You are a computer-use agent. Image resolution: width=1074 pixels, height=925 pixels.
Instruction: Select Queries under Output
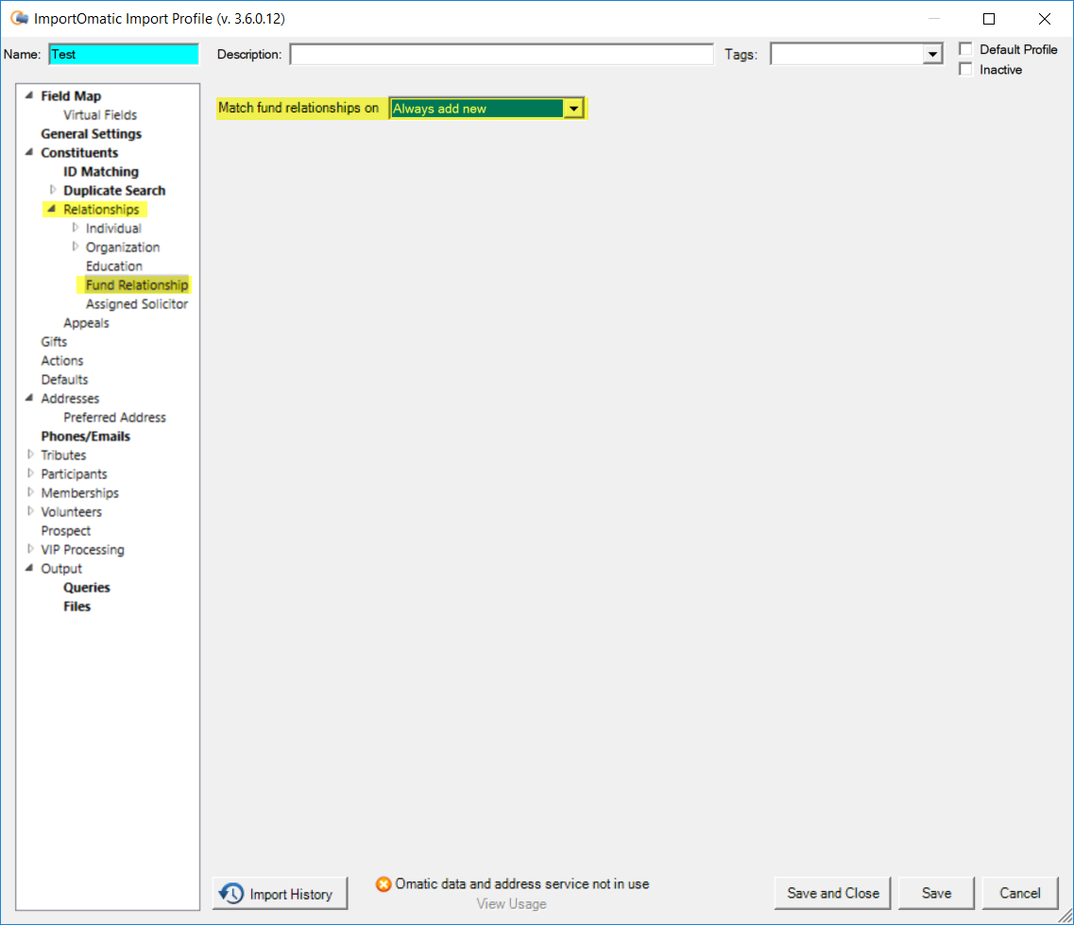(87, 588)
